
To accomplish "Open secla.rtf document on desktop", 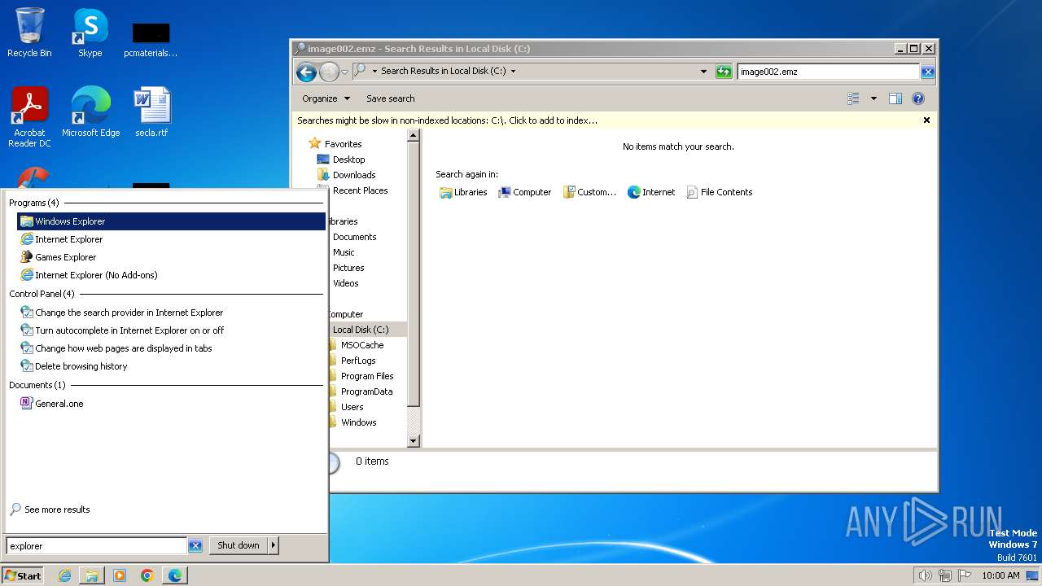I will point(151,112).
